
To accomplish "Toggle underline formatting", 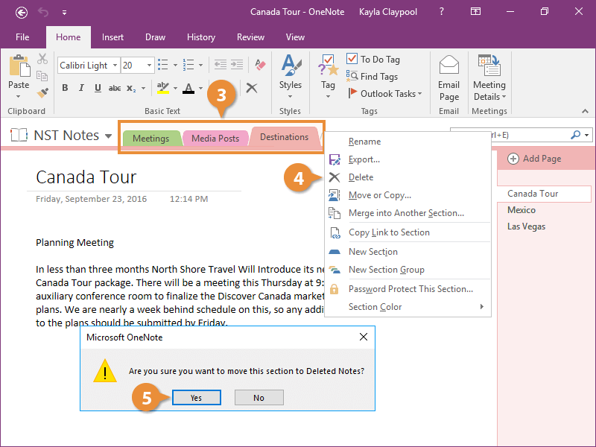I will (x=98, y=88).
